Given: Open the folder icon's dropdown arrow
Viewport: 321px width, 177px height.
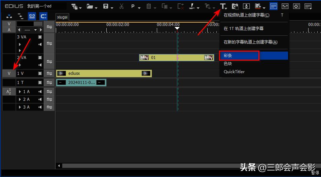Looking at the screenshot, I should (x=96, y=8).
